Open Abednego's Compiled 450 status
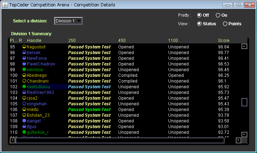257x153 pixels. 128,75
